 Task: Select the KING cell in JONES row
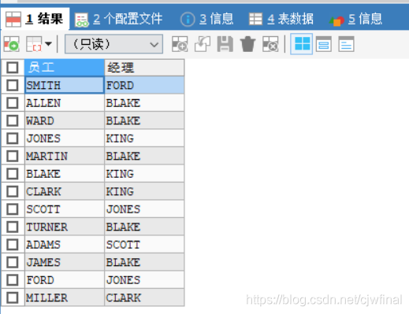[144, 139]
